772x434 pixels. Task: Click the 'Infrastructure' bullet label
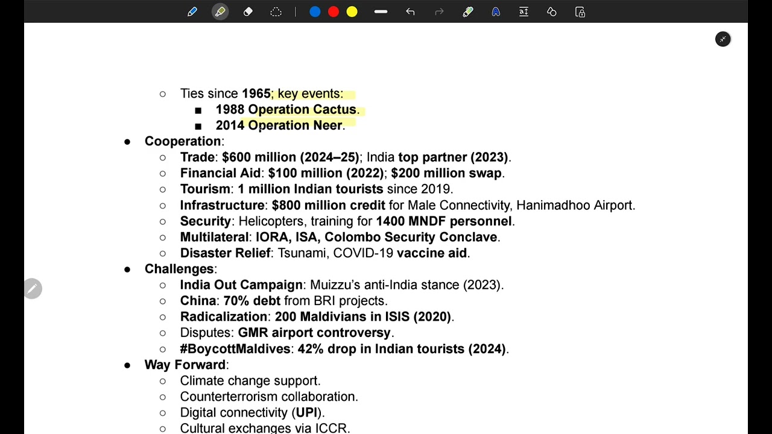coord(223,205)
